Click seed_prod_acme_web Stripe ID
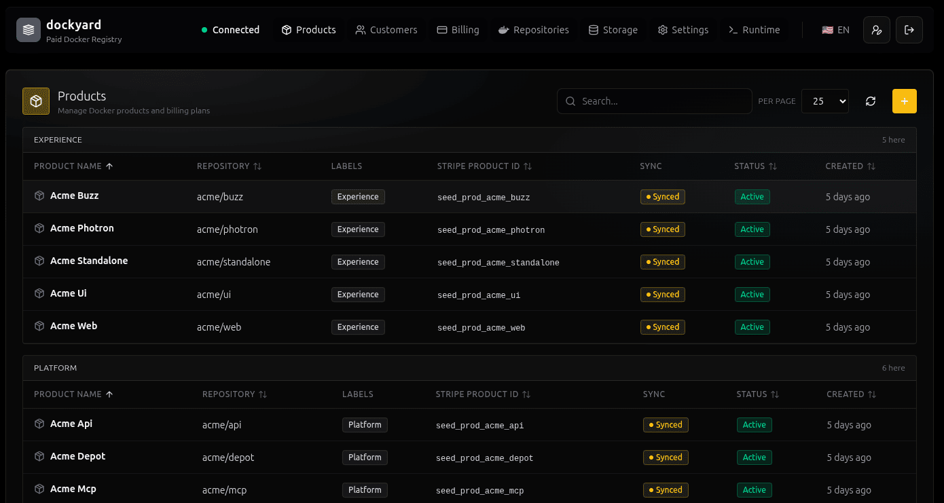 pyautogui.click(x=482, y=328)
